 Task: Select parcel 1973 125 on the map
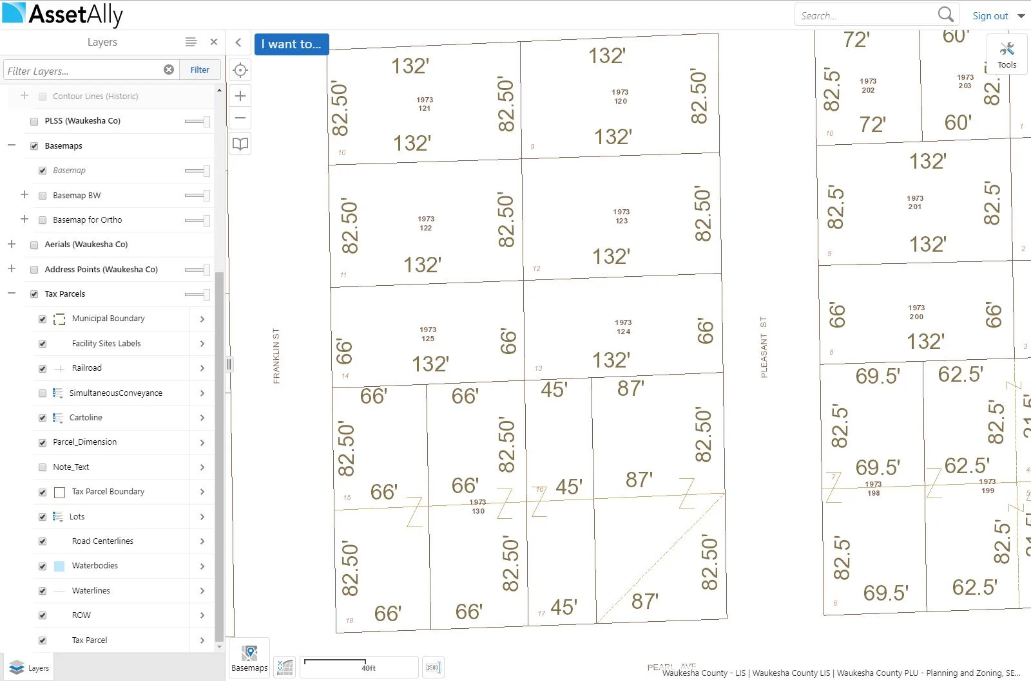pyautogui.click(x=428, y=334)
